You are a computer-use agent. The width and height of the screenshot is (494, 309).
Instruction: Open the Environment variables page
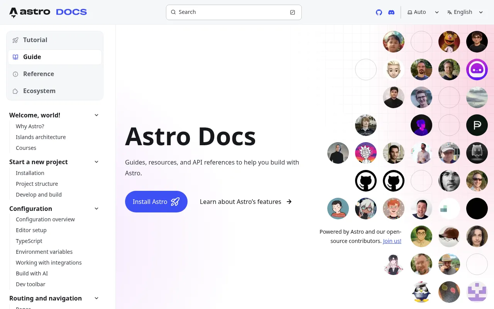click(44, 252)
